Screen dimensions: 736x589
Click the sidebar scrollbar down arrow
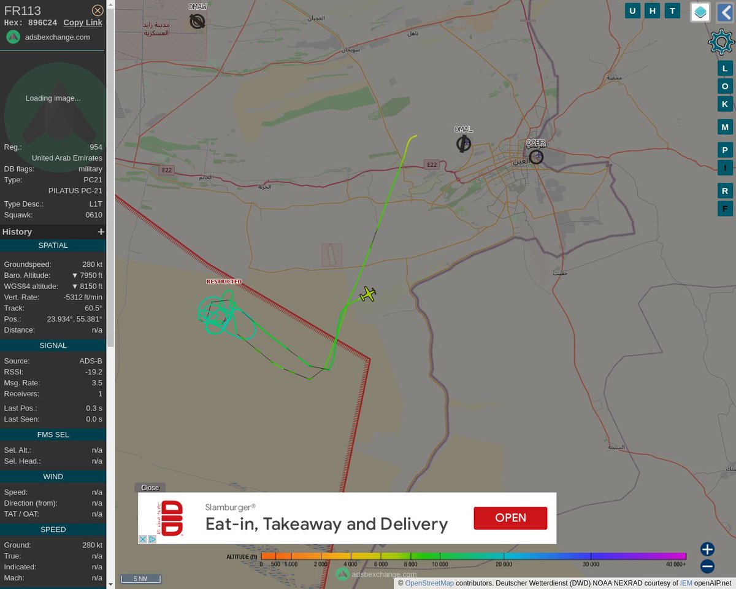click(x=110, y=585)
